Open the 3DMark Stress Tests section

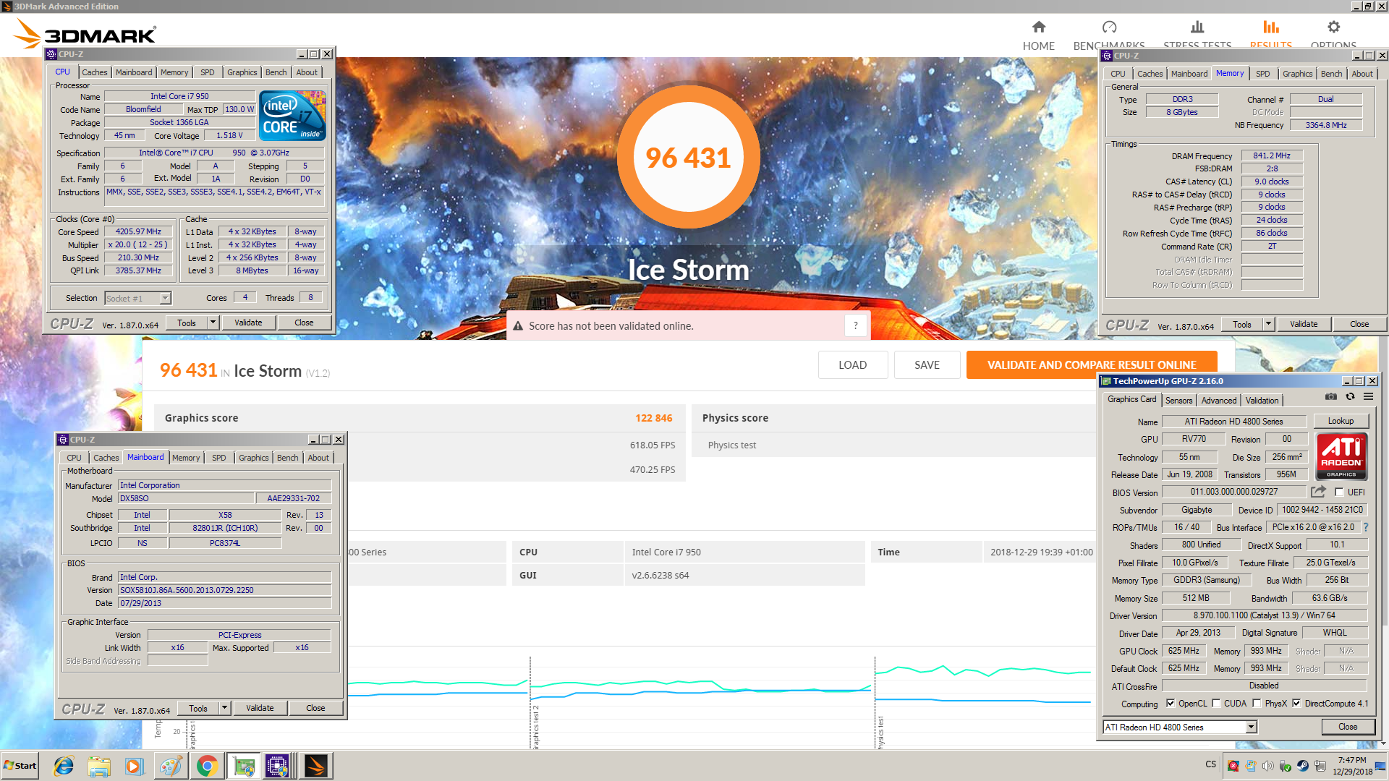pos(1197,35)
